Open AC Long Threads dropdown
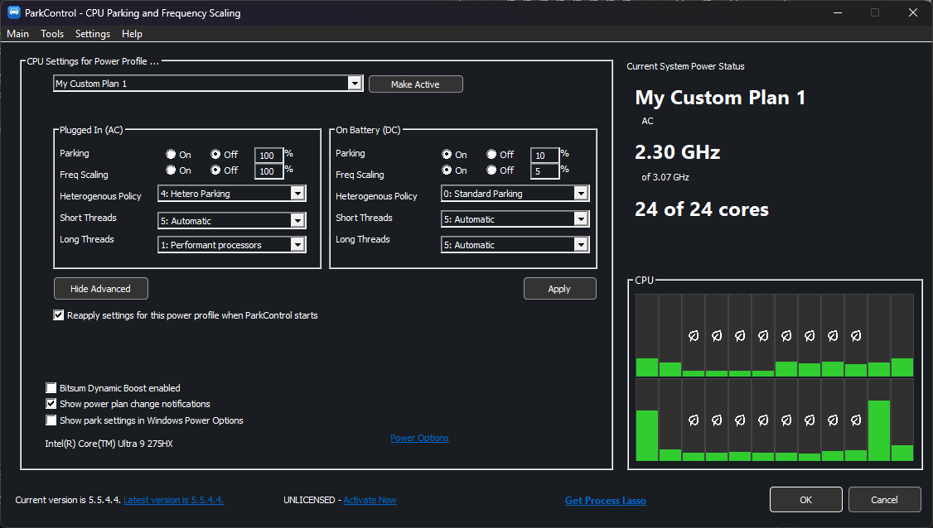 pyautogui.click(x=232, y=244)
